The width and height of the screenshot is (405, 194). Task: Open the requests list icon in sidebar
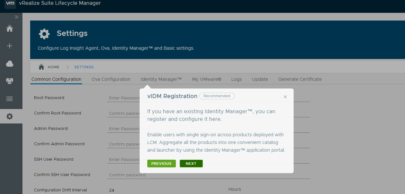pos(10,99)
